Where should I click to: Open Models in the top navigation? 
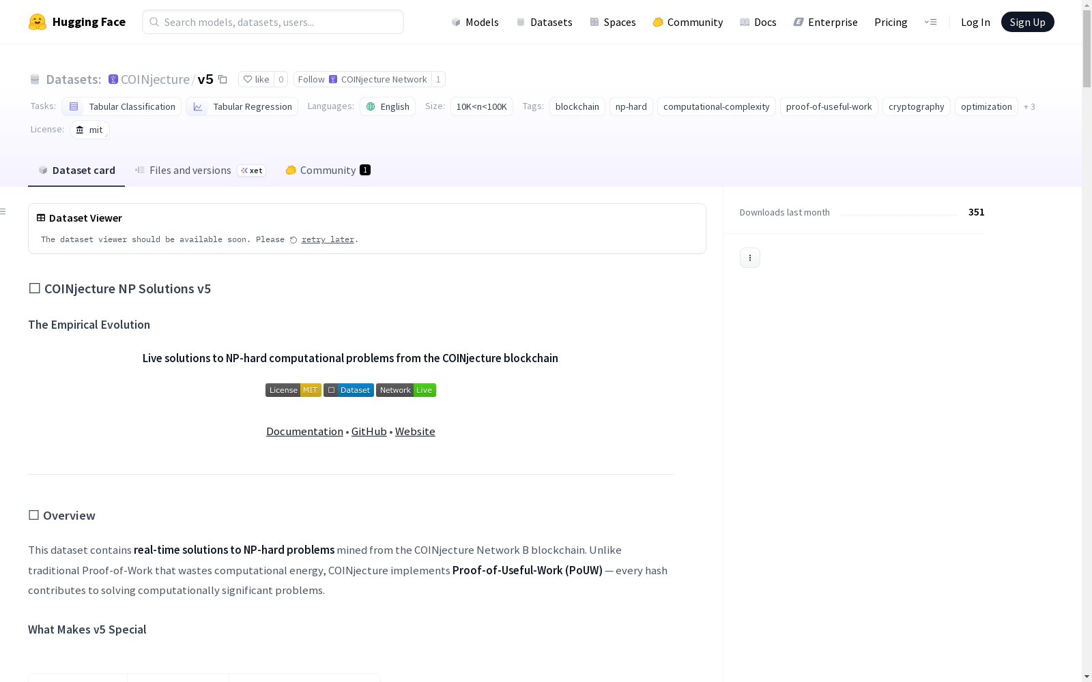click(475, 22)
